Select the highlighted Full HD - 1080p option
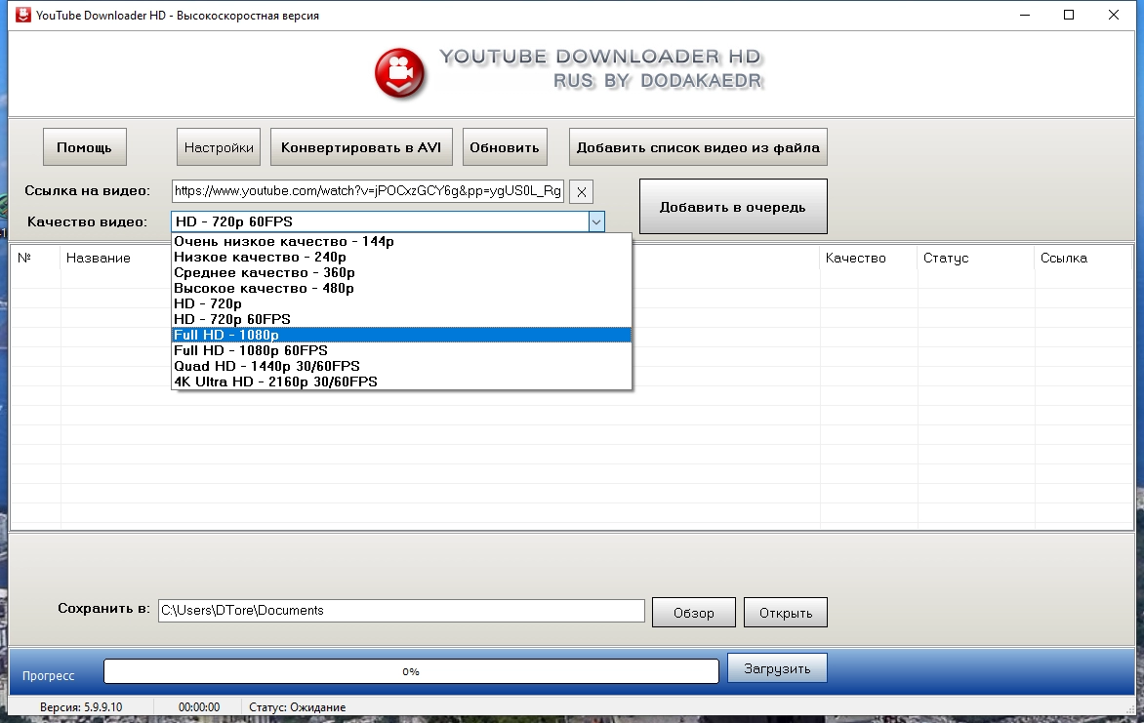1144x723 pixels. 401,335
